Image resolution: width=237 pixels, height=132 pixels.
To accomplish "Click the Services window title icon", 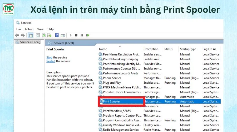I will coord(18,23).
